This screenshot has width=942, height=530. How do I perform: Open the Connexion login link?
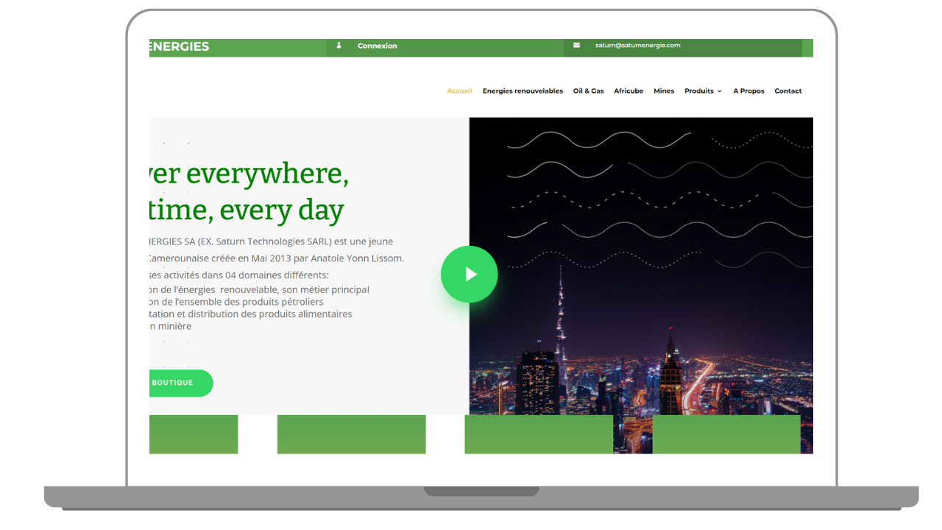(378, 46)
